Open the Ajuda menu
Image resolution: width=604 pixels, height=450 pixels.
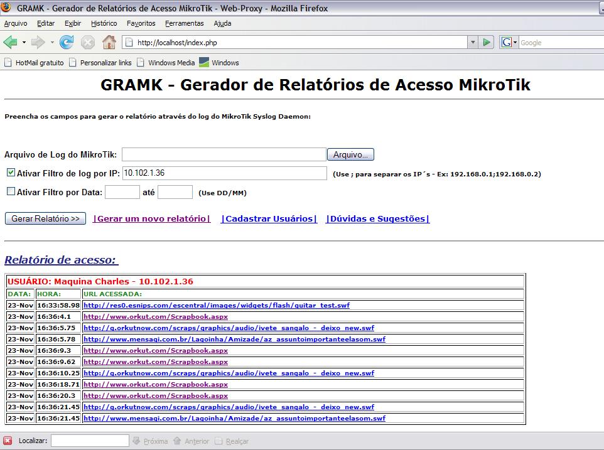click(223, 23)
